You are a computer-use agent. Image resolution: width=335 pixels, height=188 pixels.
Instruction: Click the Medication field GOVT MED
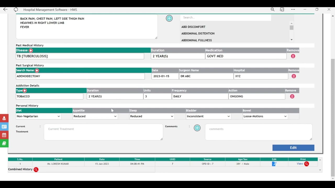tap(246, 56)
